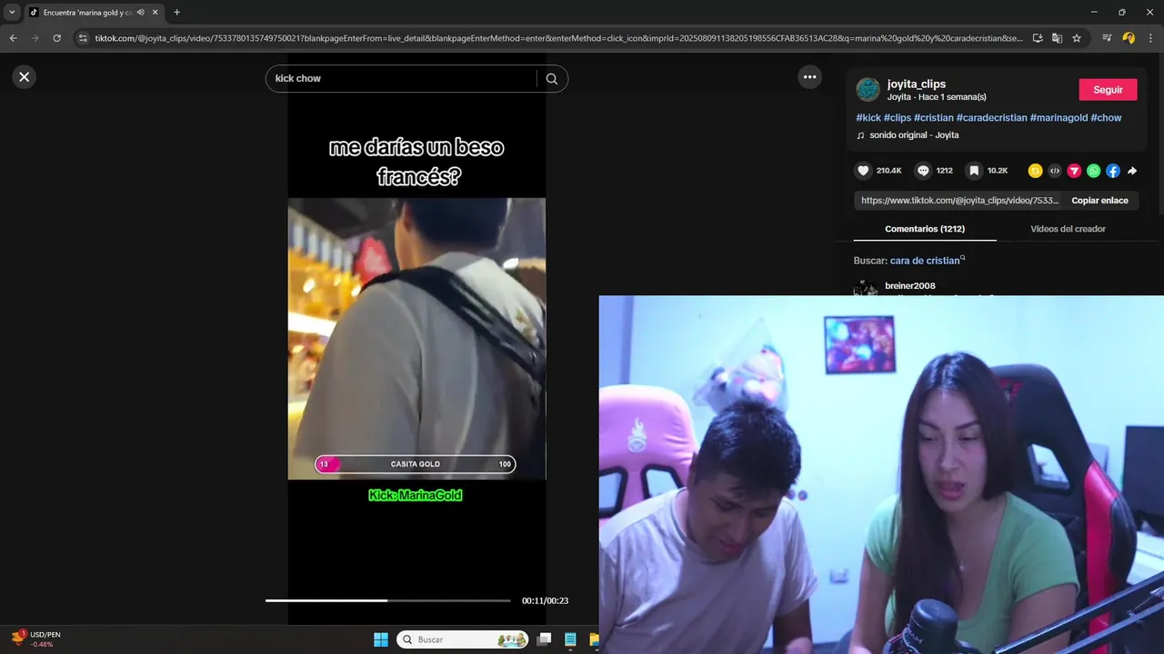Image resolution: width=1164 pixels, height=654 pixels.
Task: Like the video with the heart icon
Action: click(x=864, y=171)
